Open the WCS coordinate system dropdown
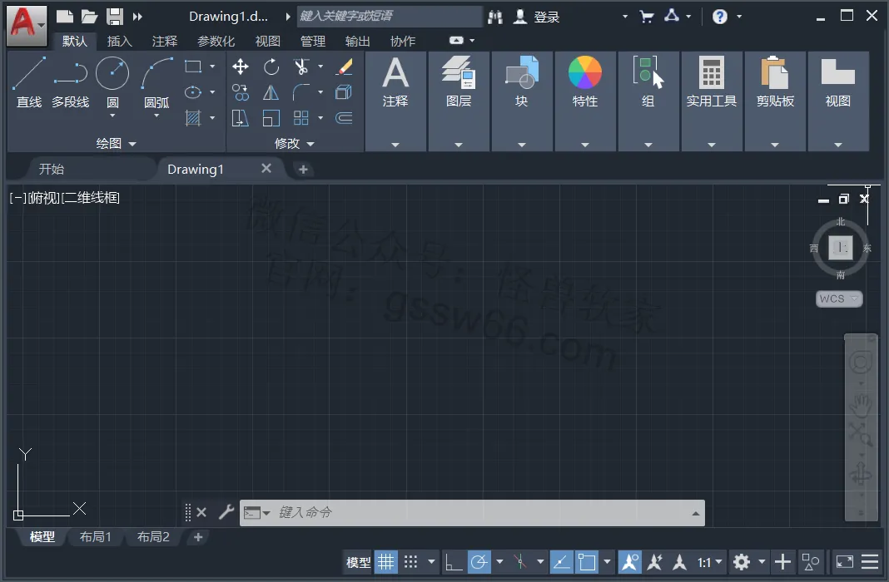Image resolution: width=889 pixels, height=582 pixels. click(839, 298)
